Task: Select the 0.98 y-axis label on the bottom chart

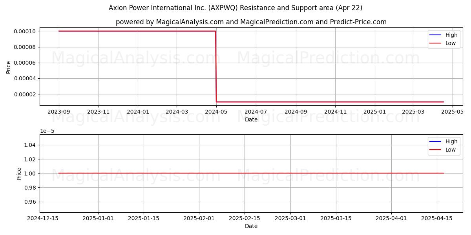Action: tap(30, 188)
